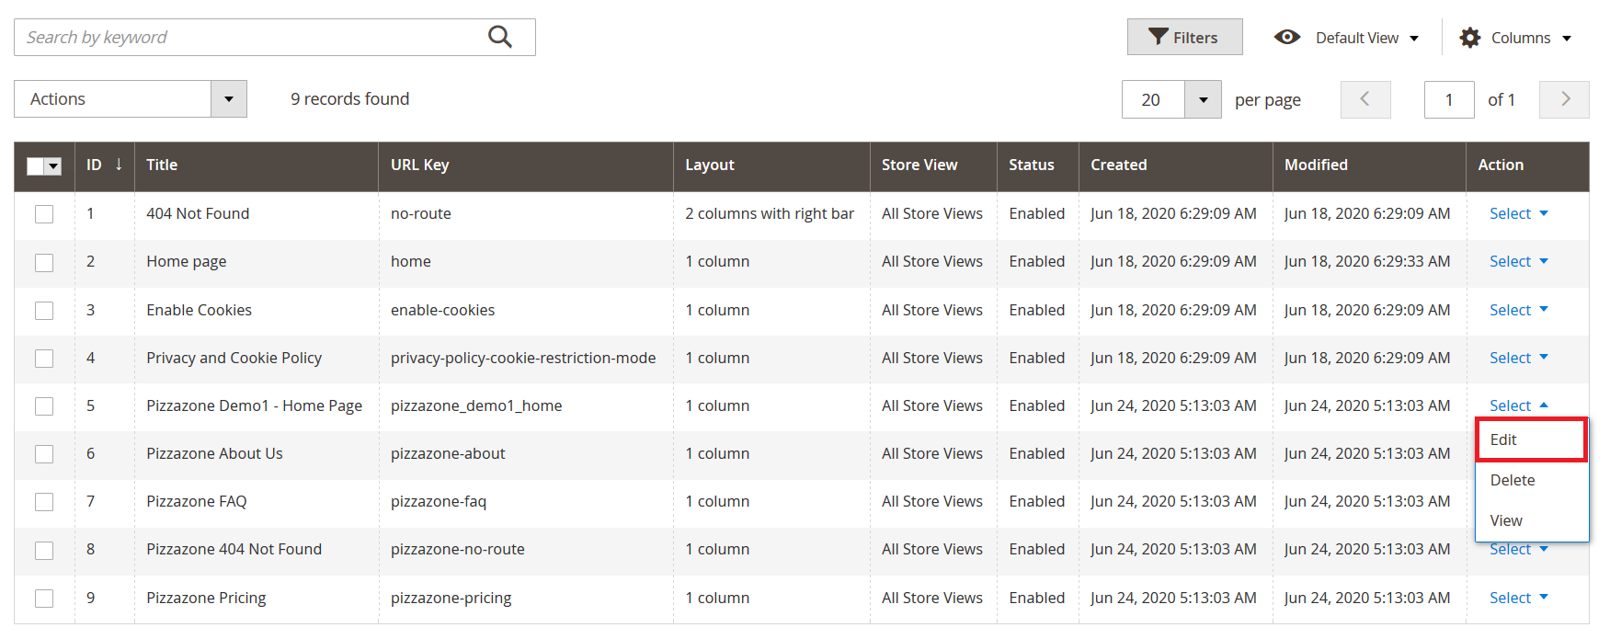
Task: Select the Pizzazone Pricing row checkbox
Action: 44,599
